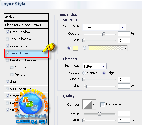
Task: Enable the Inner Shadow checkbox
Action: click(x=7, y=39)
